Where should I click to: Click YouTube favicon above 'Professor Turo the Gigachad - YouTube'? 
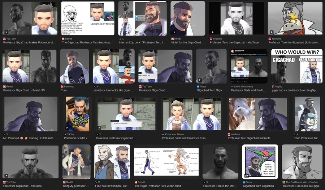(x=211, y=39)
